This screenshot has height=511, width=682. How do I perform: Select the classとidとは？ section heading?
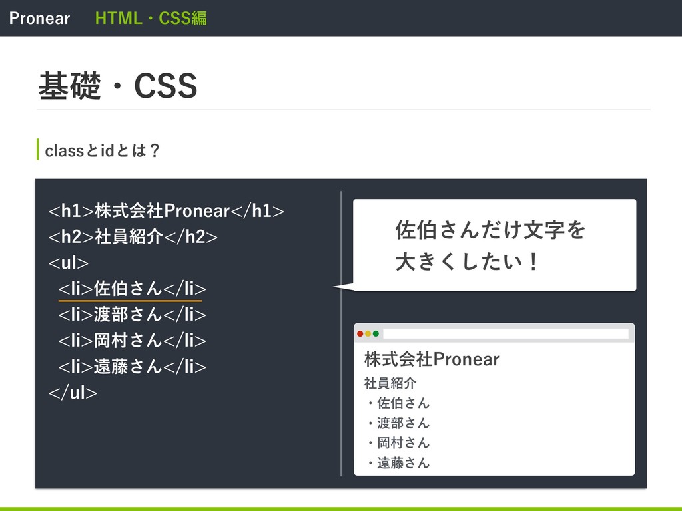102,150
